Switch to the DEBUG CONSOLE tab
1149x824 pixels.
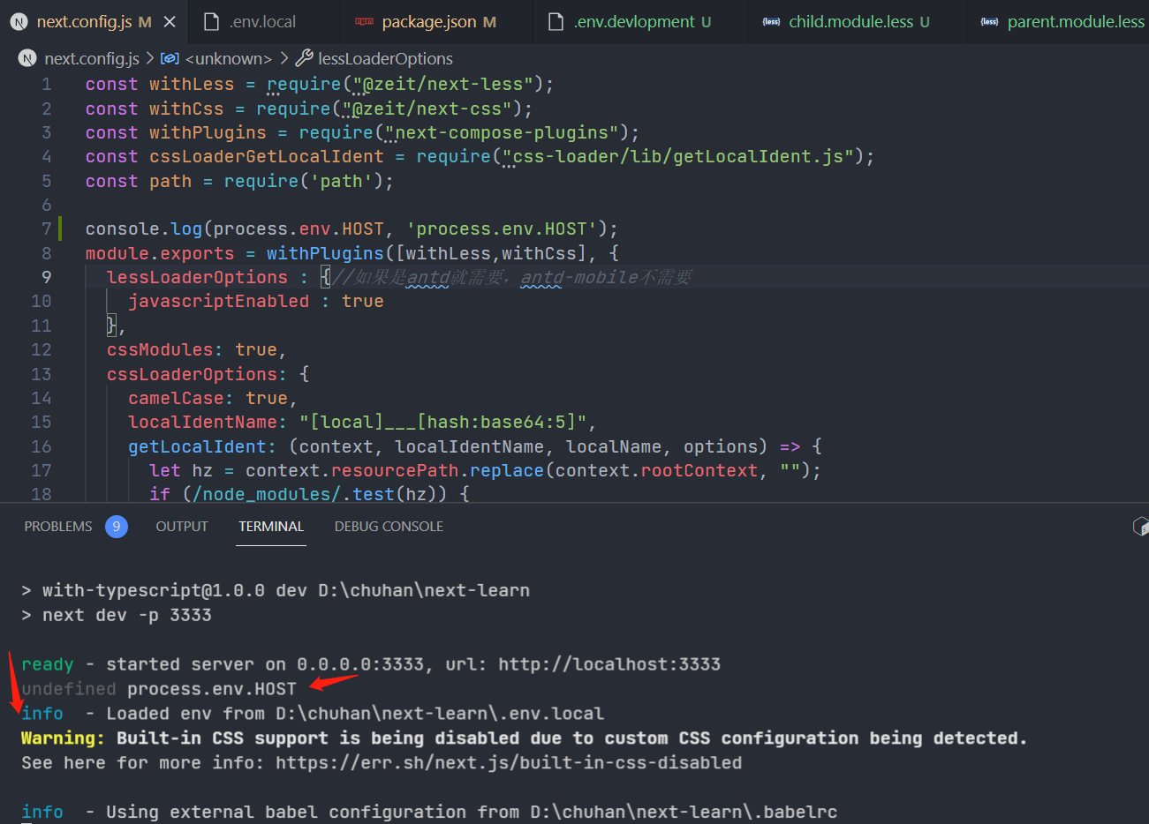click(389, 526)
